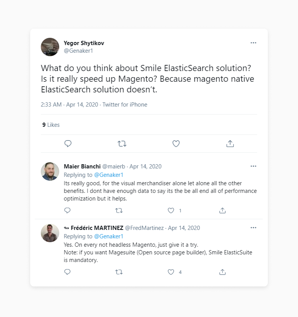Share Maier Bianchi's reply

(222, 210)
